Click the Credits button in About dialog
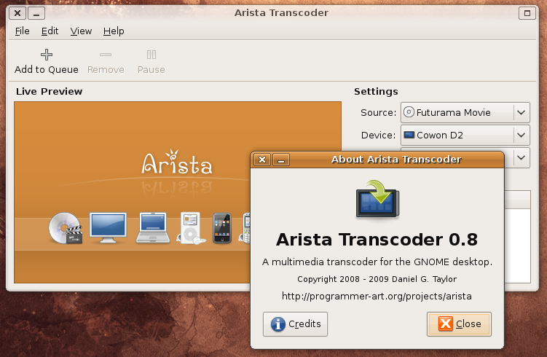 click(295, 323)
